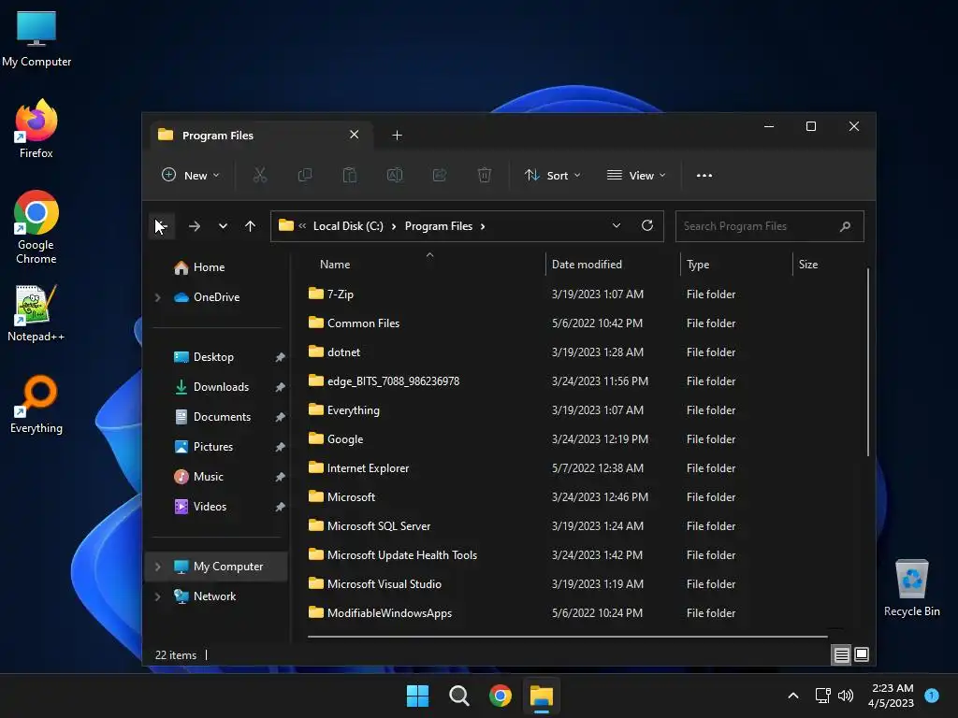This screenshot has width=958, height=718.
Task: Click the Rename icon in toolbar
Action: coord(395,175)
